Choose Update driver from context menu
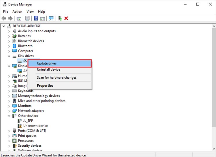 pos(47,63)
